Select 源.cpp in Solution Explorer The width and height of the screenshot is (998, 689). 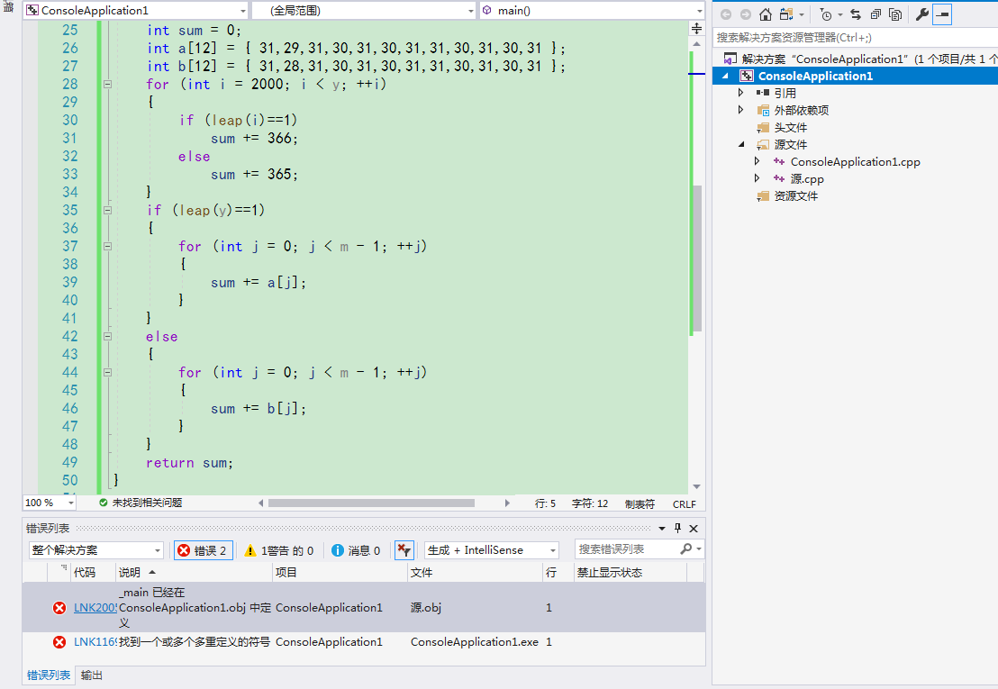807,178
